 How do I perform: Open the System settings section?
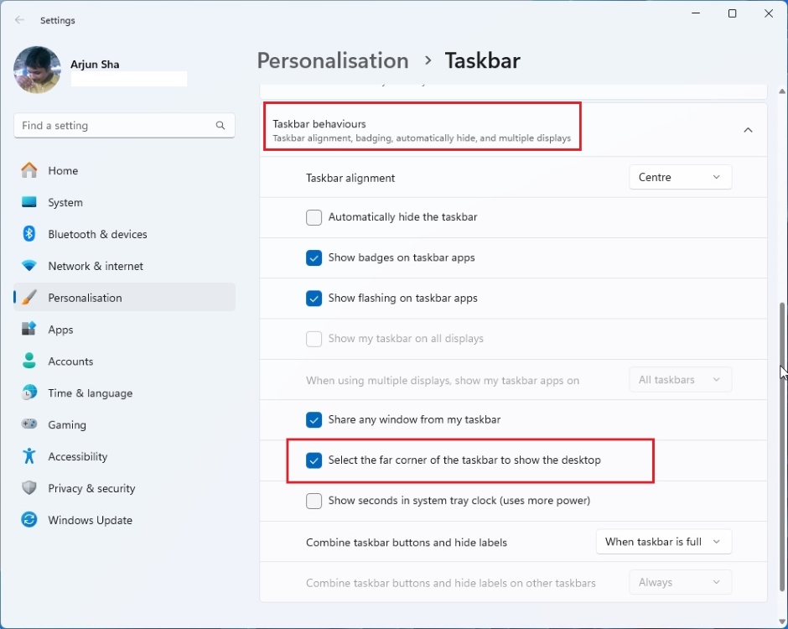[x=65, y=202]
